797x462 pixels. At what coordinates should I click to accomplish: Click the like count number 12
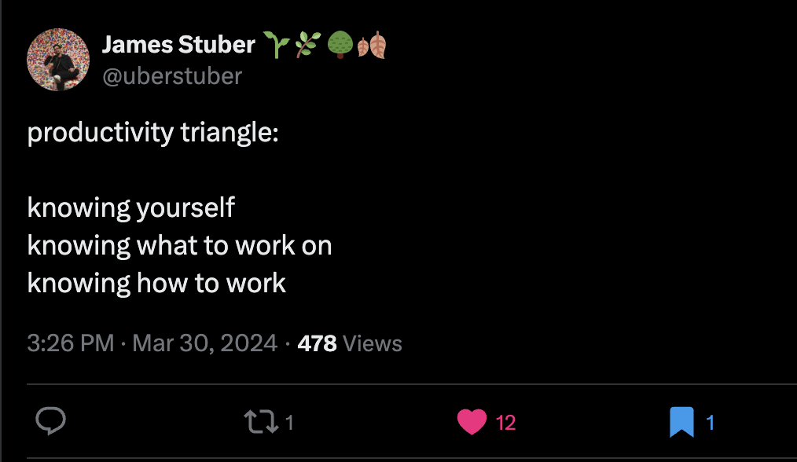click(506, 423)
